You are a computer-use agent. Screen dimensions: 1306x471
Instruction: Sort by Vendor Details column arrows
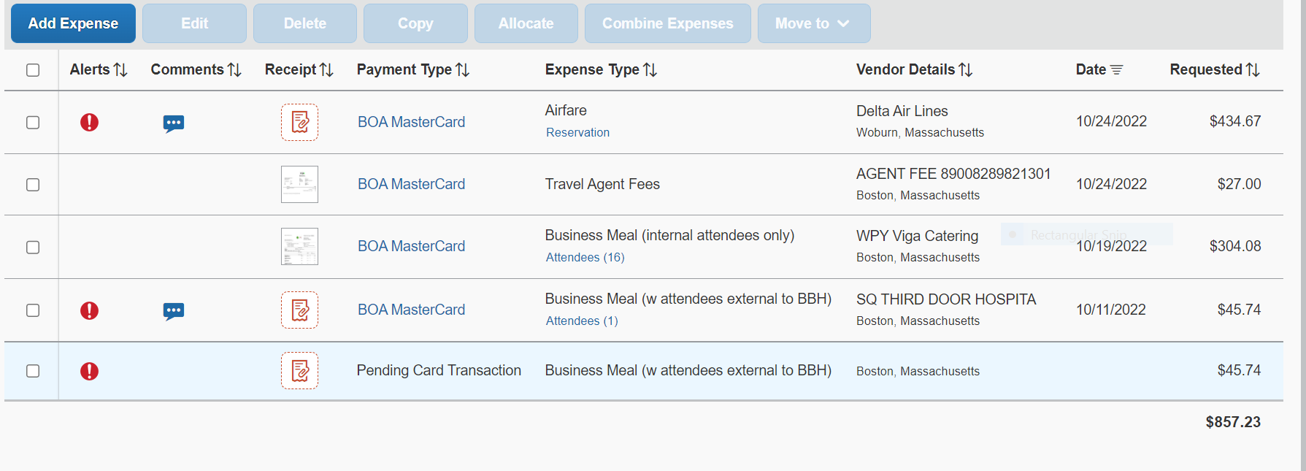[965, 69]
